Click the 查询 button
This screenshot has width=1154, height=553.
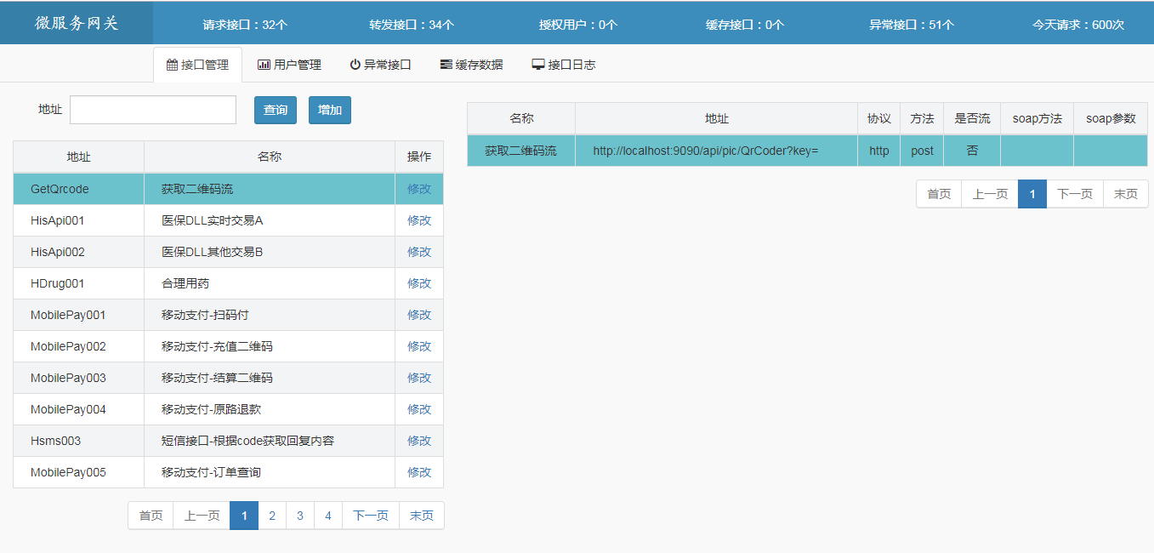pos(276,110)
